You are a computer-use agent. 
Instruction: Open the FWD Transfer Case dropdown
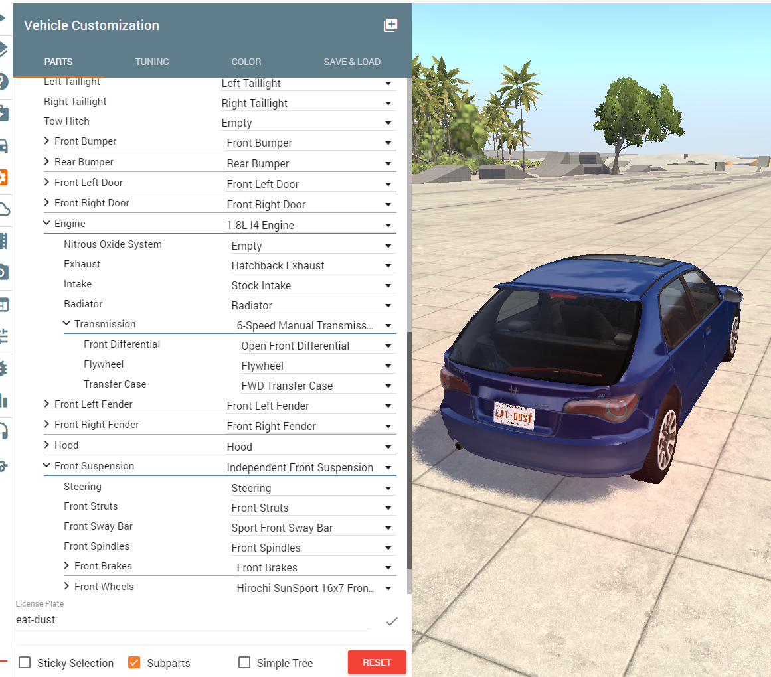(317, 386)
